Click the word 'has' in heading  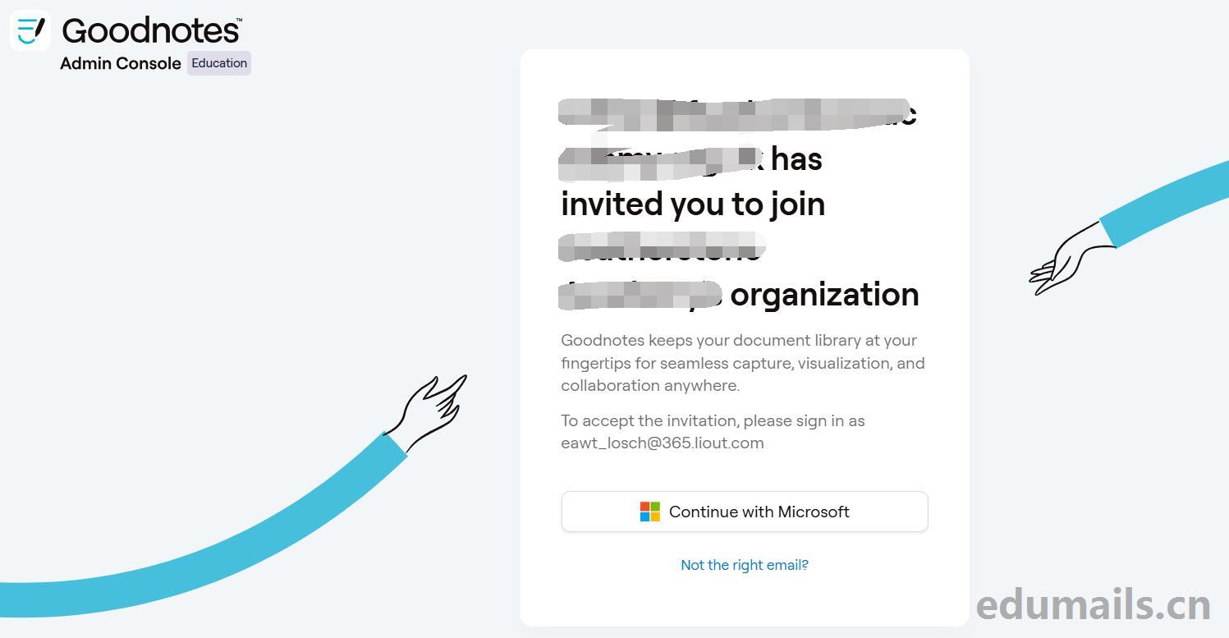pyautogui.click(x=796, y=159)
